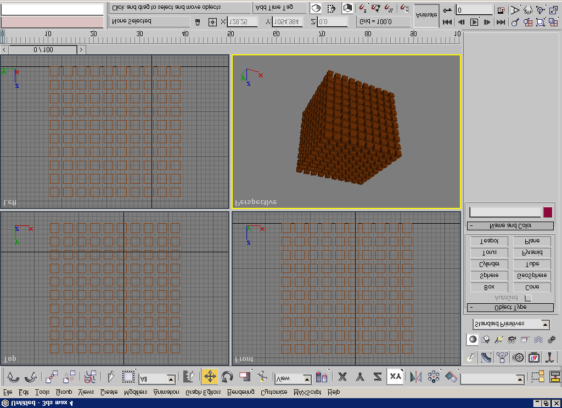Activate the Select and Rotate tool
562x408 pixels.
227,377
